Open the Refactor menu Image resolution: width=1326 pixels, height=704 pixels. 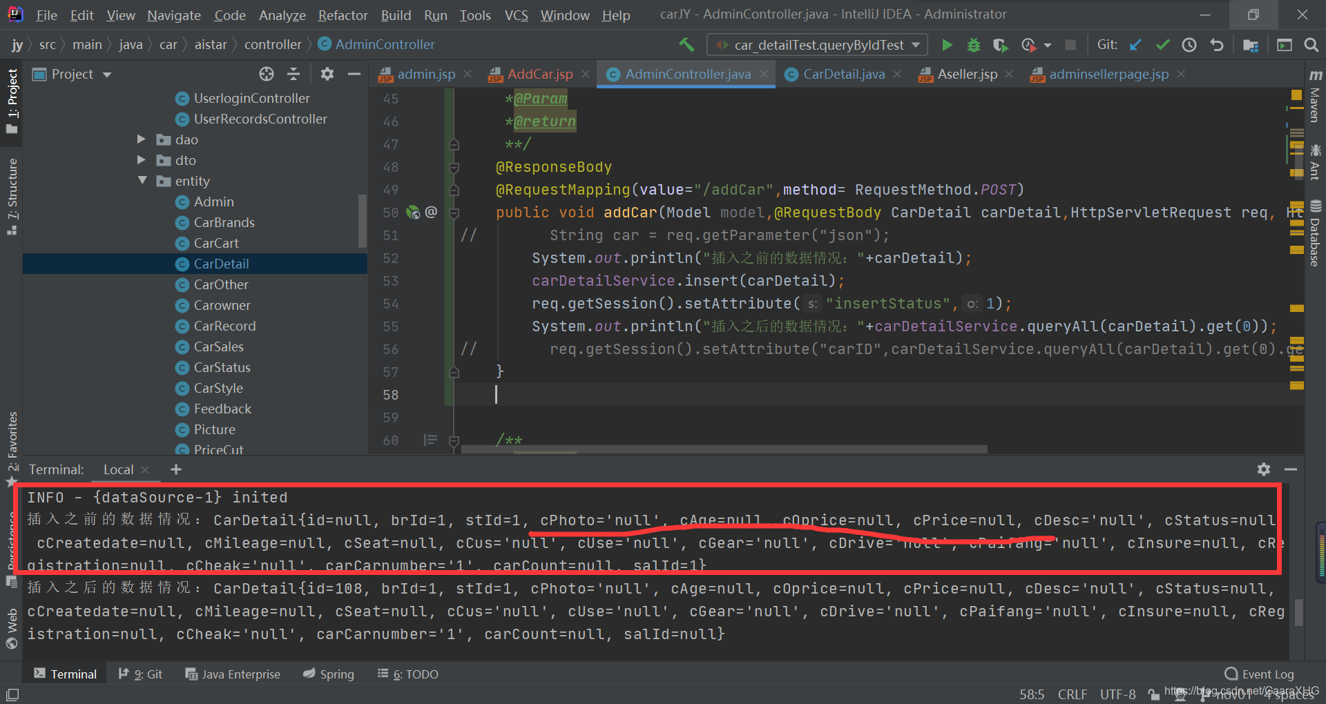pyautogui.click(x=343, y=15)
